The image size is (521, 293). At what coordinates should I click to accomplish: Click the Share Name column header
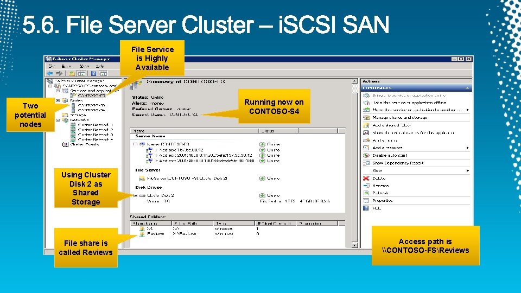tap(151, 223)
